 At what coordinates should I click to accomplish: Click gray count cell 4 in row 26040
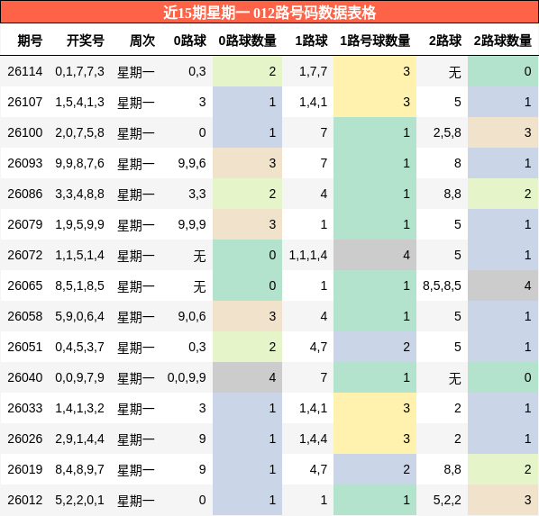coord(247,377)
